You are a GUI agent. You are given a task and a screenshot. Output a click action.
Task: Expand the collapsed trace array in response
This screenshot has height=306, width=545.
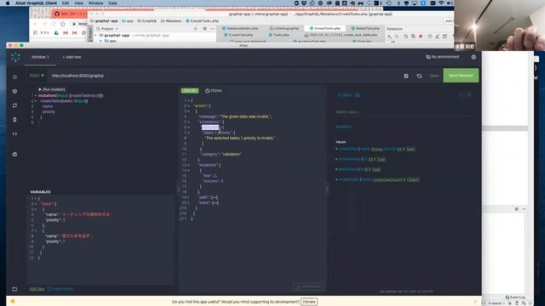pyautogui.click(x=189, y=202)
